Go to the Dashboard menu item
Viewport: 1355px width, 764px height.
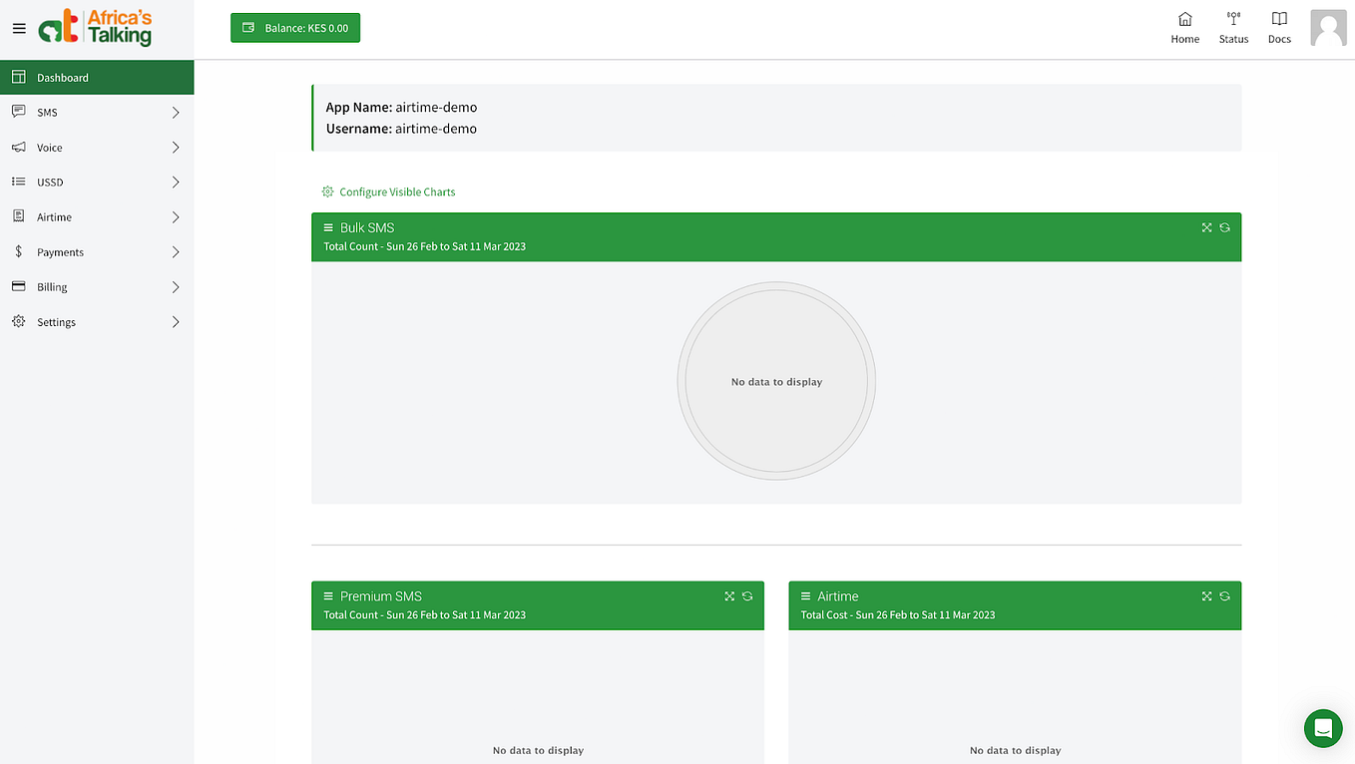[63, 77]
